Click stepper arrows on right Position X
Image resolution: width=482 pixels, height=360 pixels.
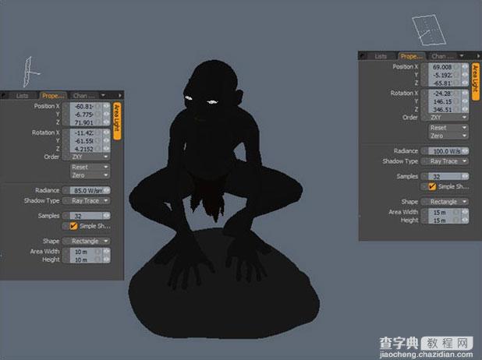point(465,67)
